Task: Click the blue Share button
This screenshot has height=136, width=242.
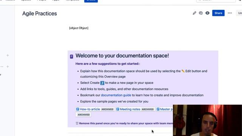Action: point(218,13)
